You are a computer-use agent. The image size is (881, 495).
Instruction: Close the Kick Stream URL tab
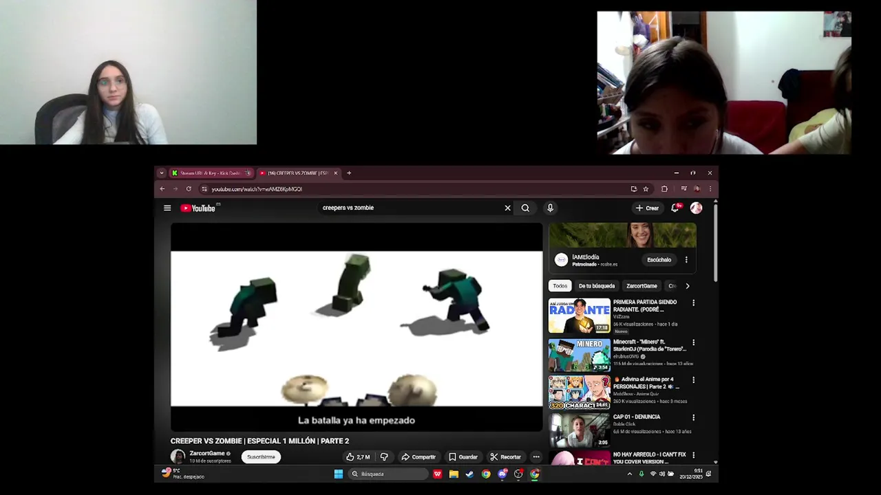248,173
